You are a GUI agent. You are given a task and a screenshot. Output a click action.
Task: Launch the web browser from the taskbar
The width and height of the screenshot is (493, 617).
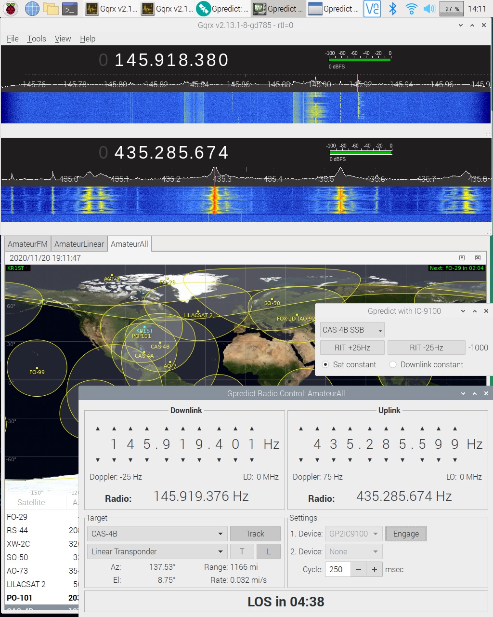click(32, 8)
